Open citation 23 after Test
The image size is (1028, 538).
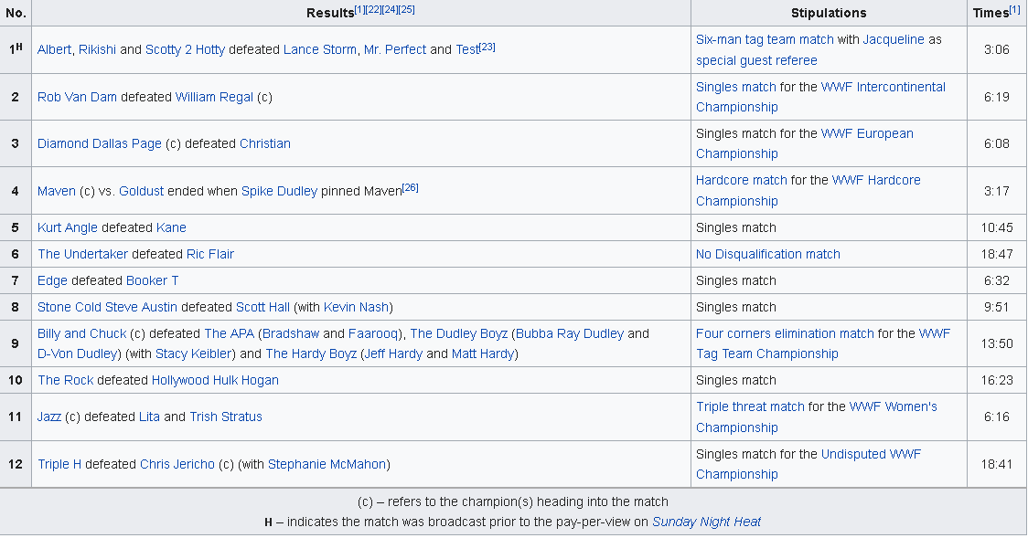(487, 47)
